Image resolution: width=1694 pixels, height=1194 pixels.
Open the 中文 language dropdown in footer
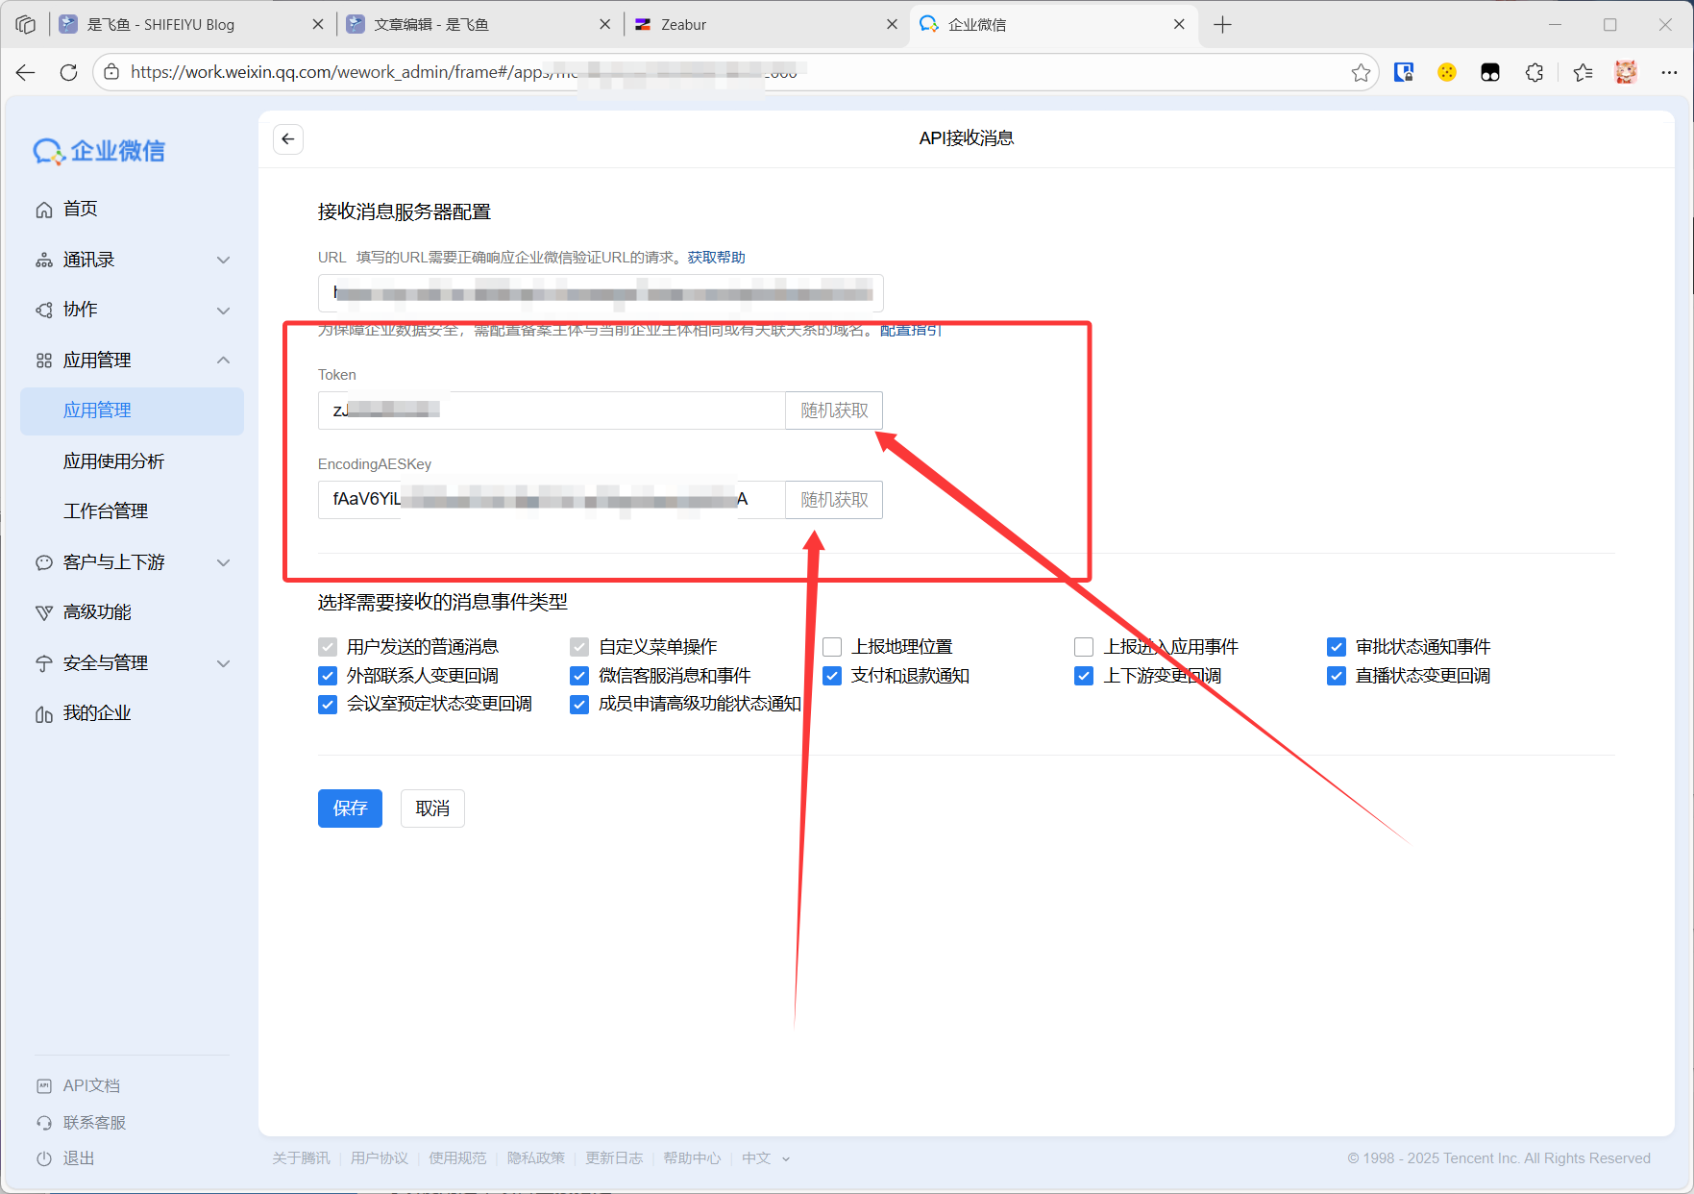765,1158
